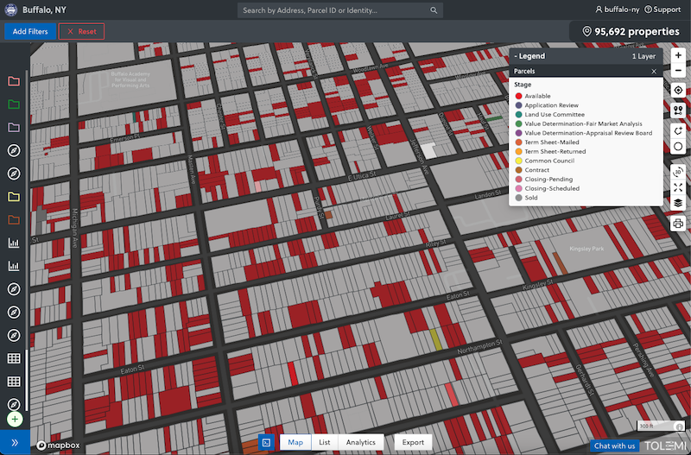
Task: Open the map layers stack icon
Action: [x=678, y=203]
